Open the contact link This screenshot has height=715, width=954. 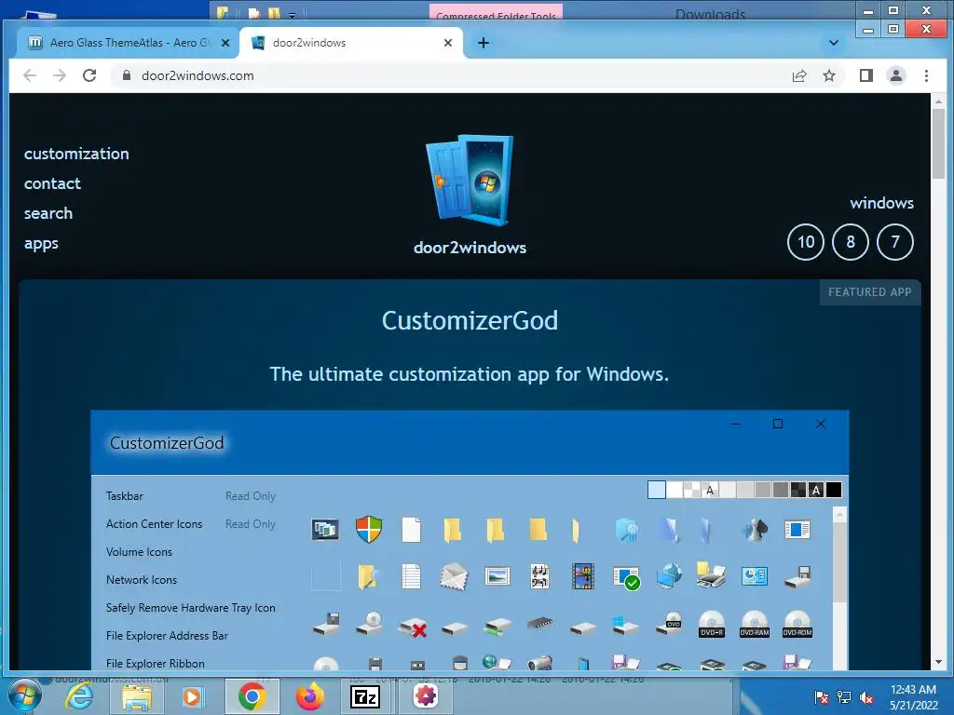pyautogui.click(x=52, y=183)
